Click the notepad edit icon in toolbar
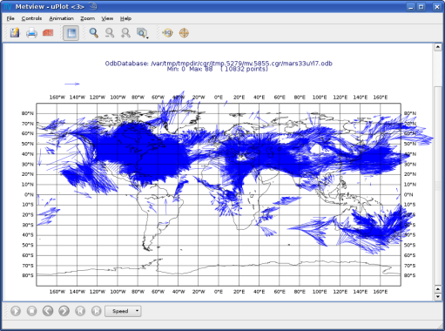Screen dimensions: 445x331 coord(15,33)
